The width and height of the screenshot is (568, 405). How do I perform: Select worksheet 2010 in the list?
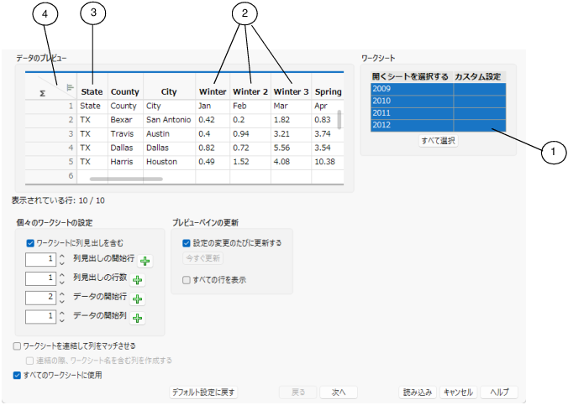(439, 101)
